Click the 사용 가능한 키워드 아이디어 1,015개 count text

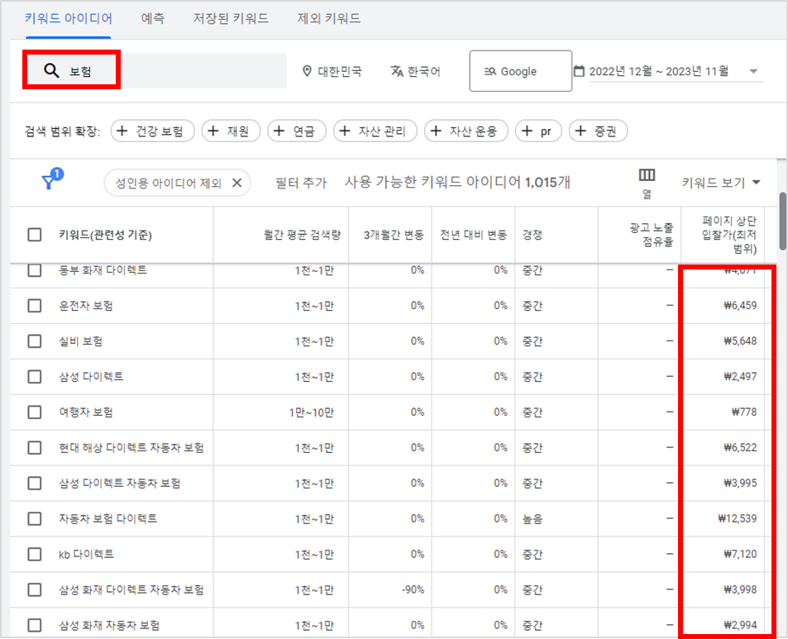457,182
